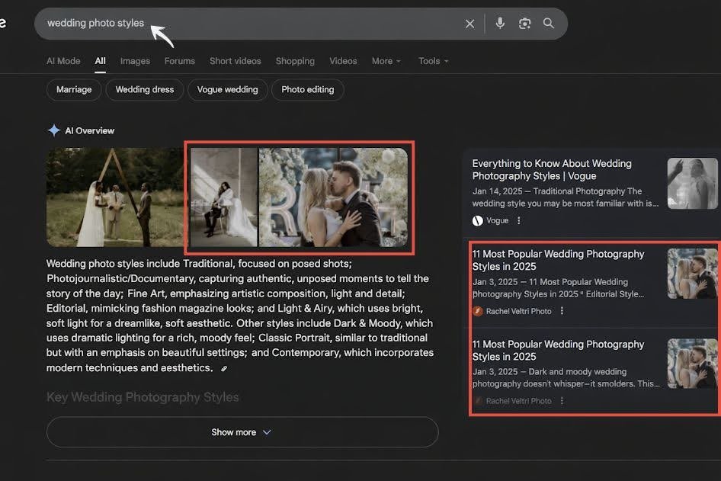Apply the Marriage filter chip
This screenshot has height=481, width=721.
tap(73, 89)
